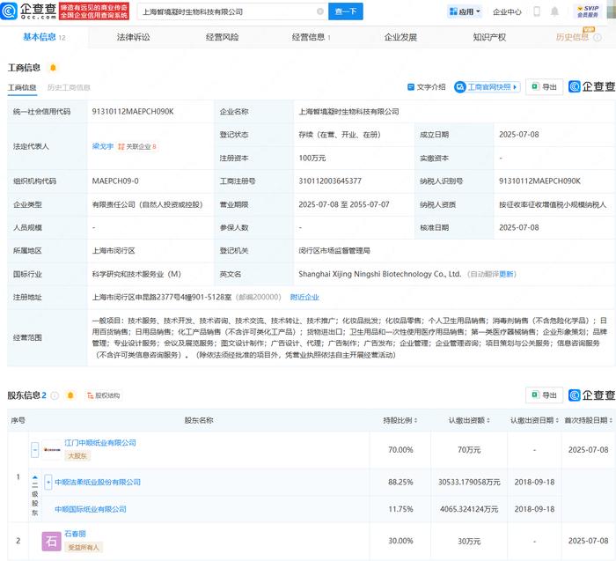Image resolution: width=616 pixels, height=561 pixels.
Task: Switch to 经营信息 tab
Action: tap(312, 37)
